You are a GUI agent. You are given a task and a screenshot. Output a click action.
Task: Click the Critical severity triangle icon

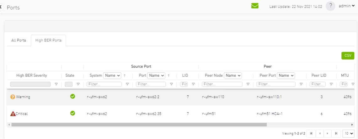pyautogui.click(x=13, y=114)
